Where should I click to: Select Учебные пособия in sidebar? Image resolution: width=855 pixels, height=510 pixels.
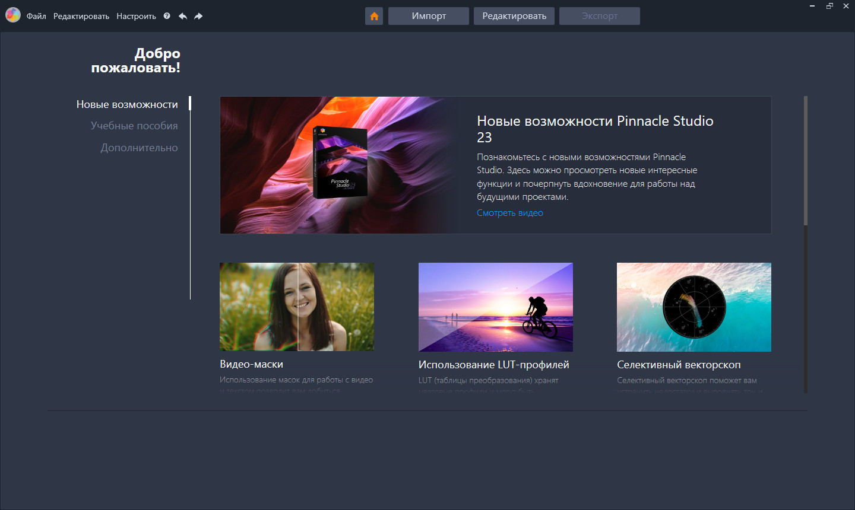(134, 126)
